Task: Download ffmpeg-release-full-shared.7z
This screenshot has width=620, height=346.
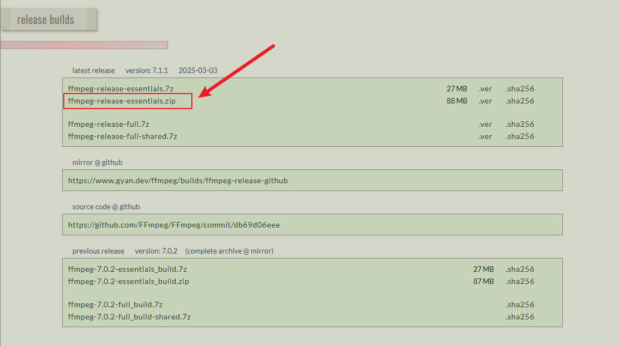Action: [123, 137]
